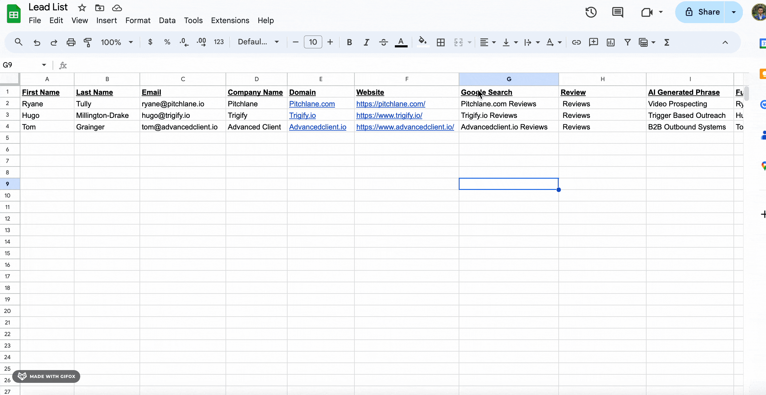Click the move to folder icon

[x=100, y=8]
